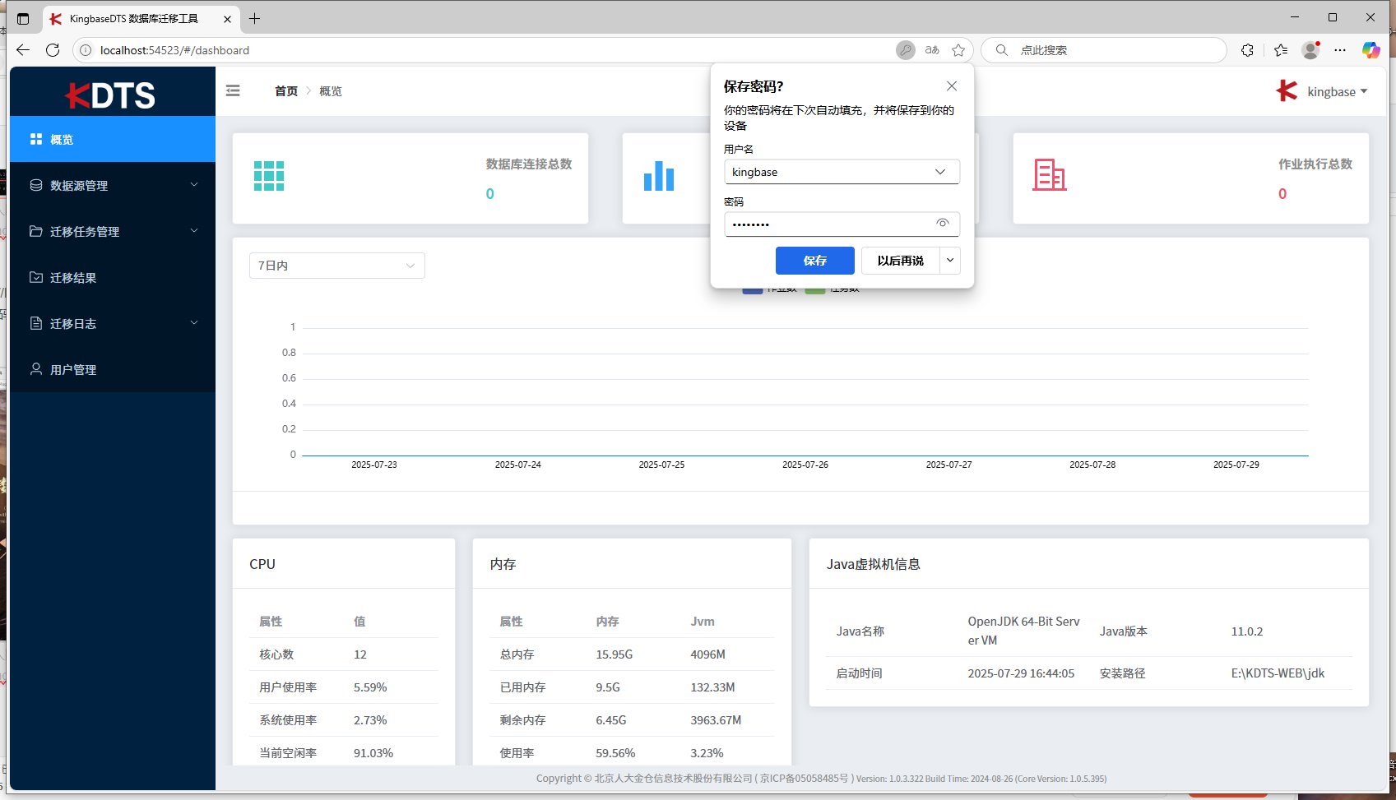This screenshot has width=1396, height=800.
Task: Open the browser profile avatar
Action: pos(1310,50)
